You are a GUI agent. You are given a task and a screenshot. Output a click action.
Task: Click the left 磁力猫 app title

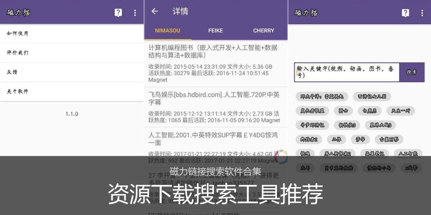[x=18, y=12]
